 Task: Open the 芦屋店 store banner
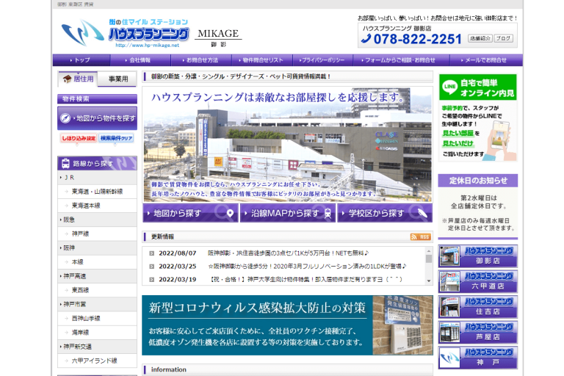477,332
